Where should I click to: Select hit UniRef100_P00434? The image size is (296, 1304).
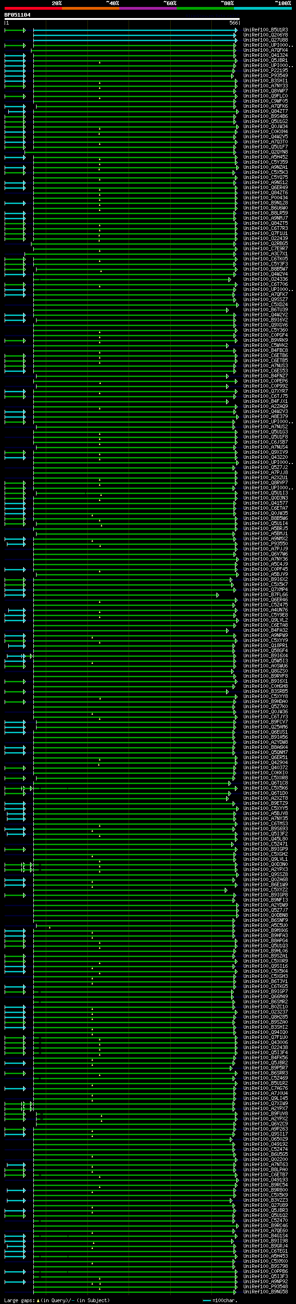(265, 198)
